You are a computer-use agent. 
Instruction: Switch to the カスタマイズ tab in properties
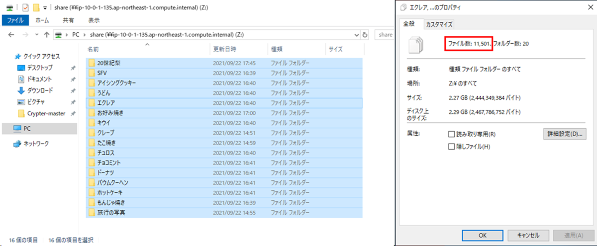440,24
